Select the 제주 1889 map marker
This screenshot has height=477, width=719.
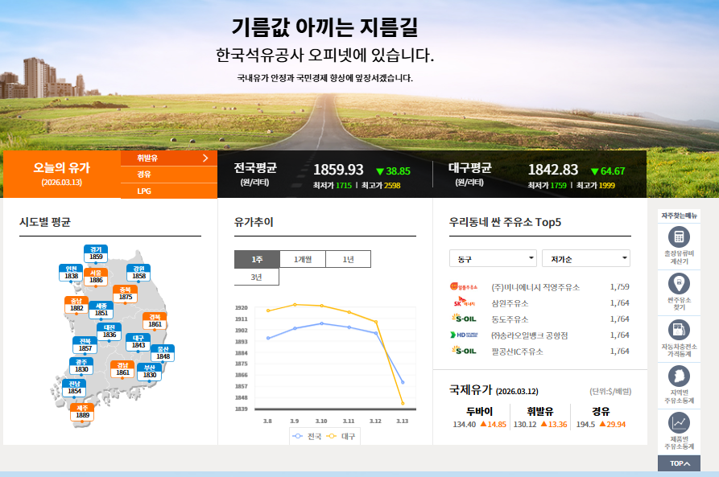pyautogui.click(x=82, y=413)
